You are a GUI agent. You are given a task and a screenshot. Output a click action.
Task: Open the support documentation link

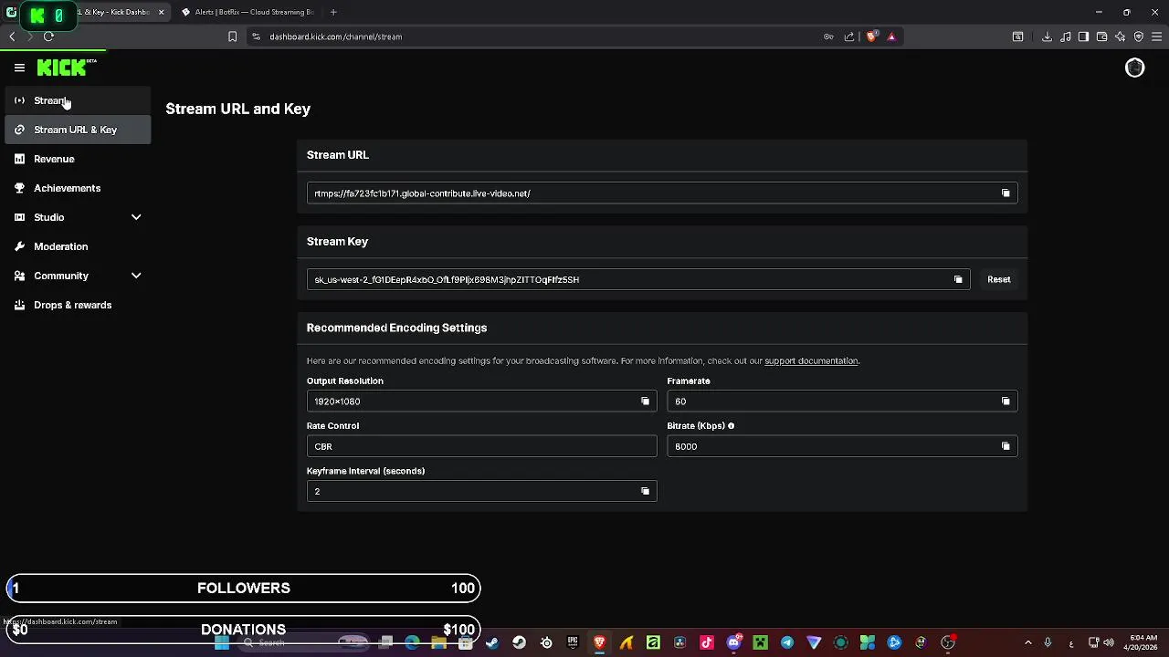point(811,361)
